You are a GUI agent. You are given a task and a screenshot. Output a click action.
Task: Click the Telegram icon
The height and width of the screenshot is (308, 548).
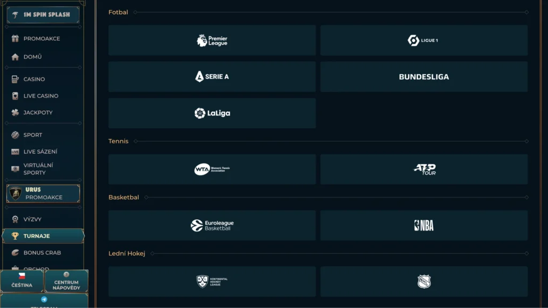point(44,299)
